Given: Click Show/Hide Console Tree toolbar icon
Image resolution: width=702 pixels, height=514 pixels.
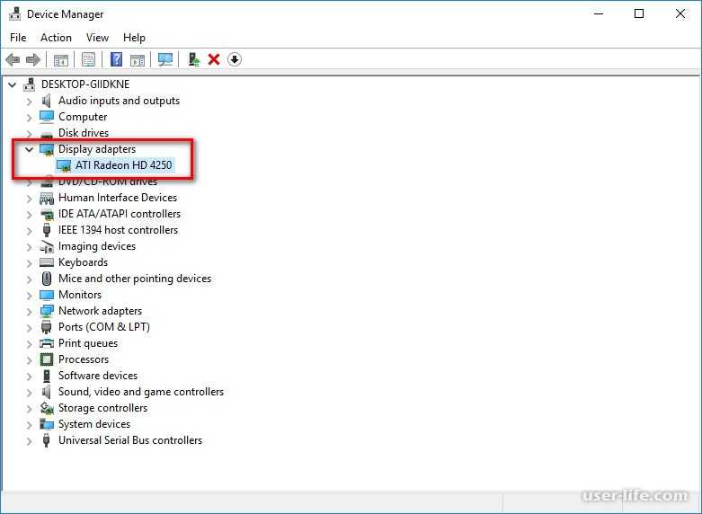Looking at the screenshot, I should (x=61, y=59).
